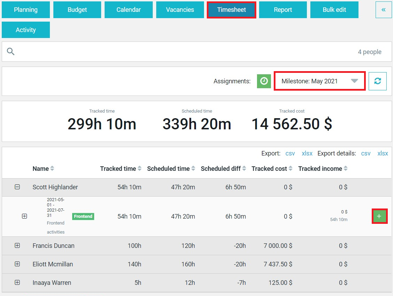Switch to the Timesheet tab
This screenshot has width=393, height=296.
[231, 10]
